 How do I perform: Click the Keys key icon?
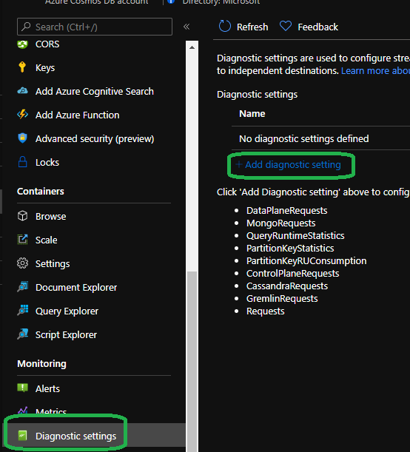(x=22, y=67)
